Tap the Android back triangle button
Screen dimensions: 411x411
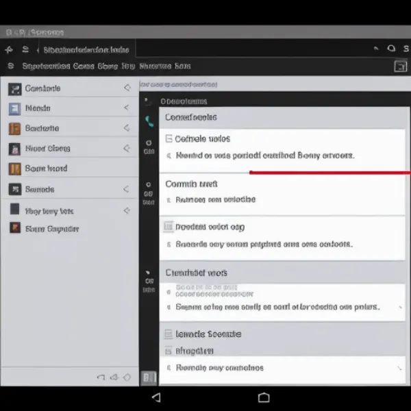(x=155, y=397)
